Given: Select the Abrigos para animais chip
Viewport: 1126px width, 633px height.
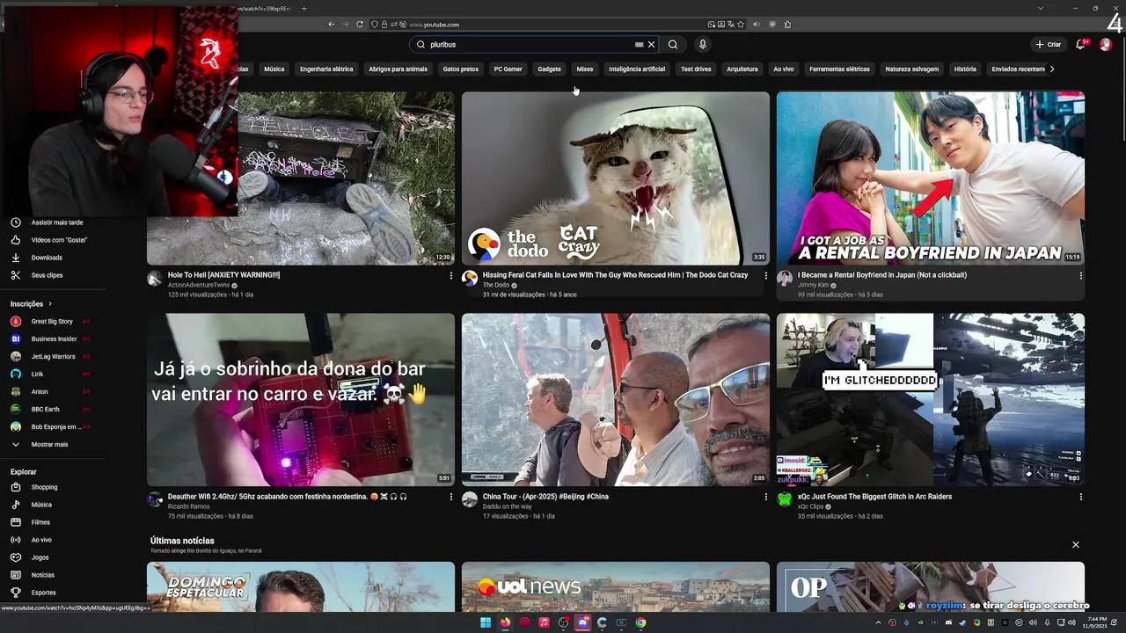Looking at the screenshot, I should pos(398,69).
